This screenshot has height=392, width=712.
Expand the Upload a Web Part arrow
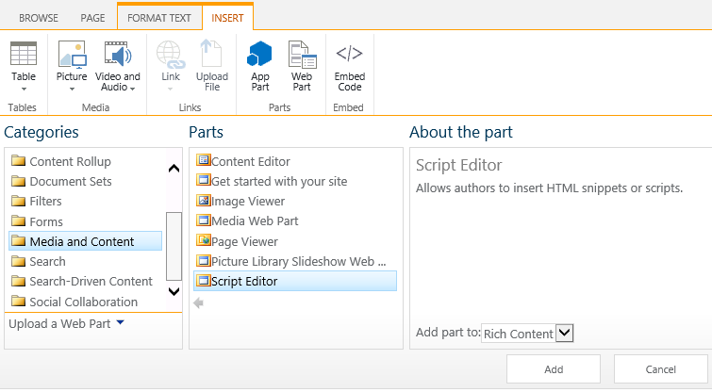120,323
